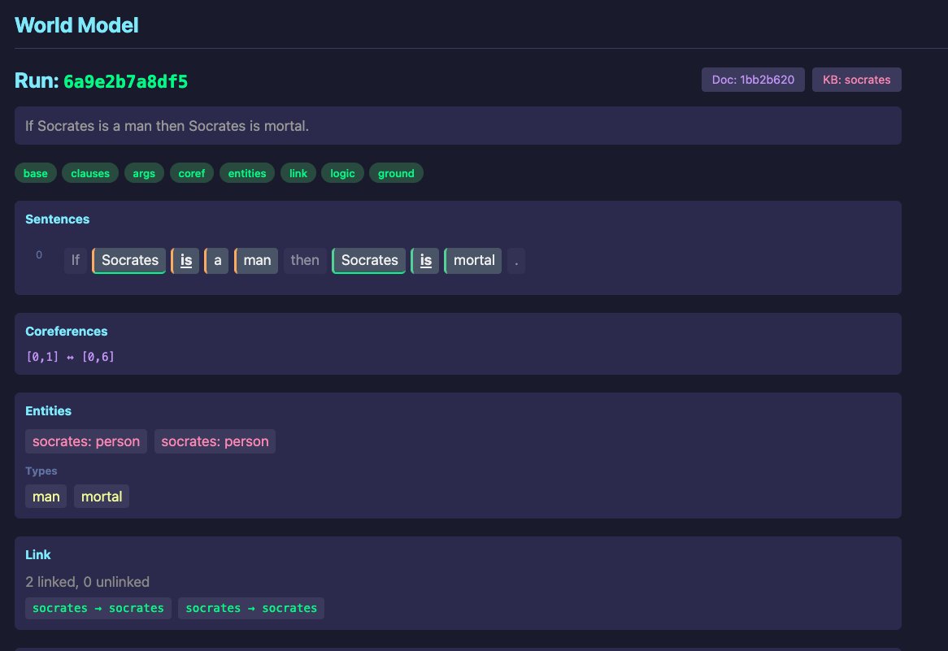Click the first 'socrates: person' entity chip
The height and width of the screenshot is (651, 948).
tap(86, 441)
